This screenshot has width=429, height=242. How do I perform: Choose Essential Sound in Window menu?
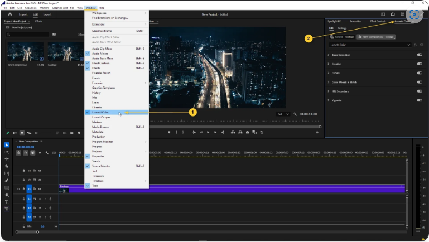click(x=117, y=73)
